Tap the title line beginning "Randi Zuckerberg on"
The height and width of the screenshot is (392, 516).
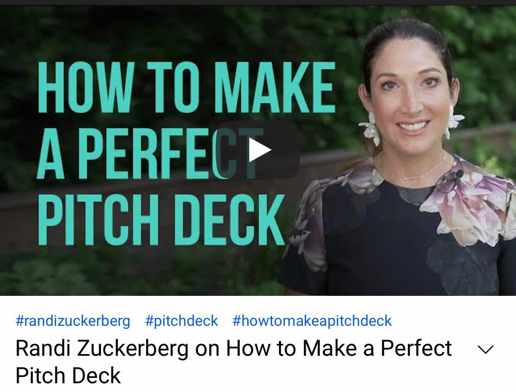[233, 349]
